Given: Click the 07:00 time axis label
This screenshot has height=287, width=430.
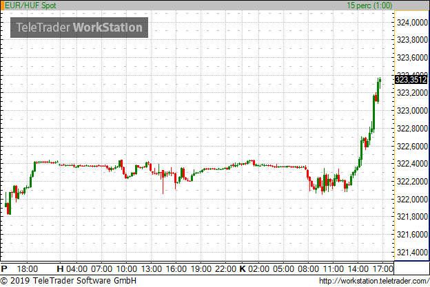Looking at the screenshot, I should (101, 268).
